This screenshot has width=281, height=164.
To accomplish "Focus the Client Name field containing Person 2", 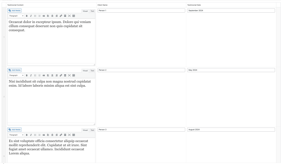I will [141, 70].
